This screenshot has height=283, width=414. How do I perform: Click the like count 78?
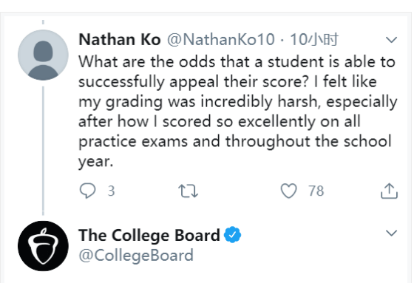tap(316, 191)
